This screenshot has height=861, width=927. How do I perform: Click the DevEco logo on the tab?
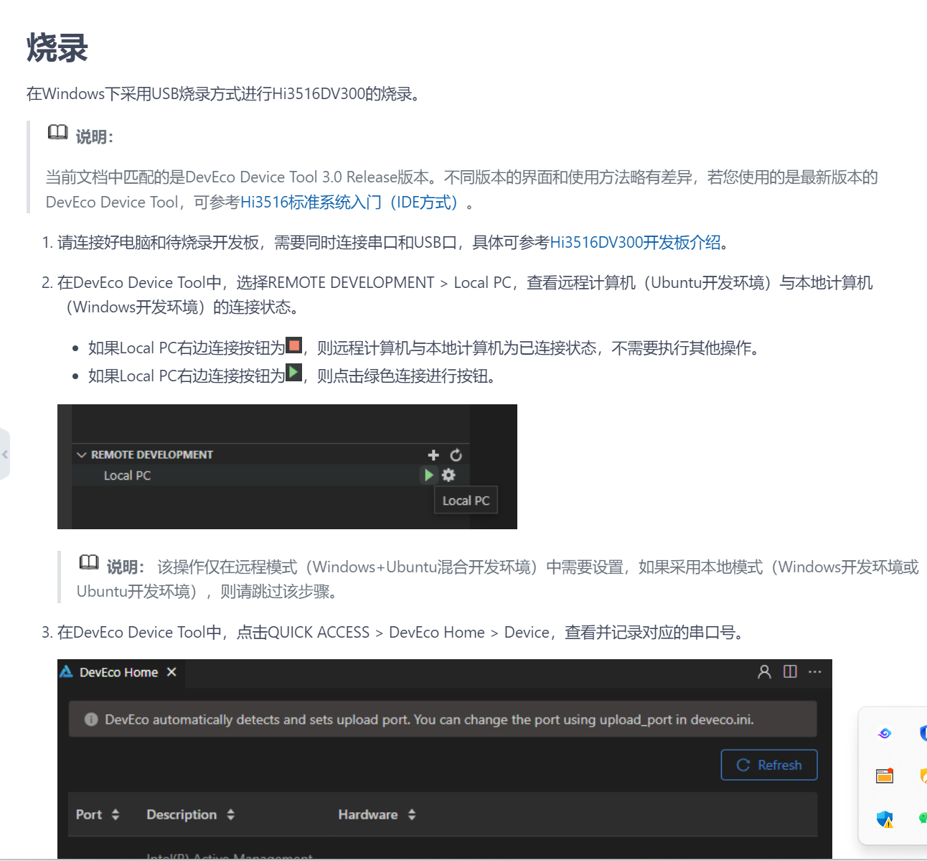click(x=67, y=671)
